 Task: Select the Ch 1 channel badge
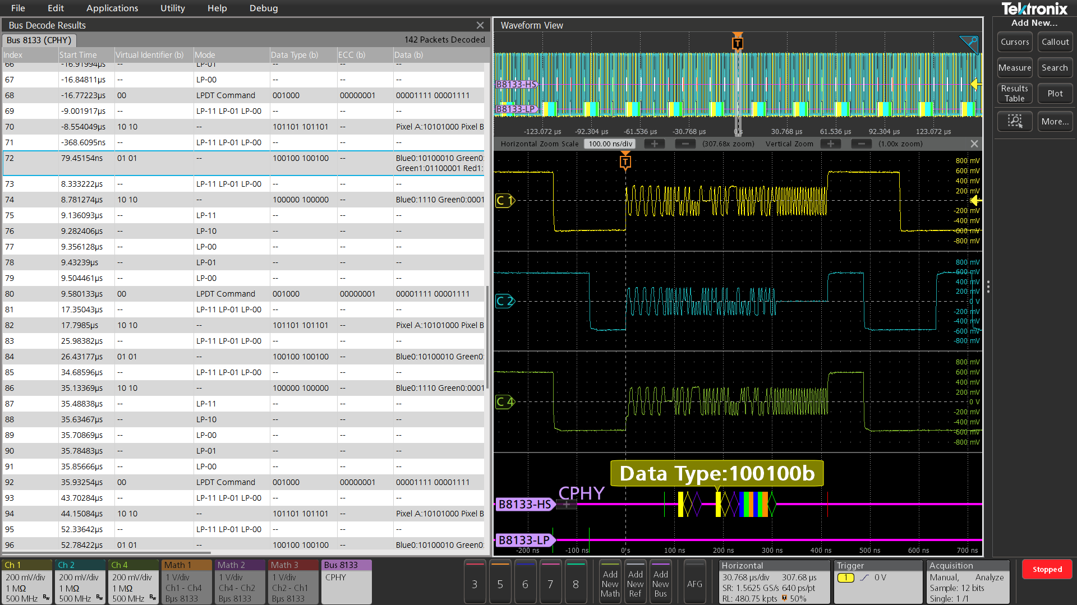pyautogui.click(x=26, y=581)
